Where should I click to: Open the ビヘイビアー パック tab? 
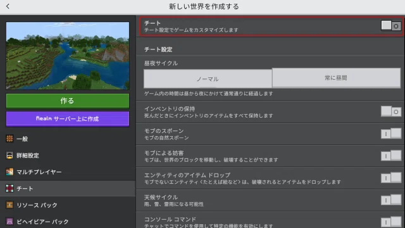click(68, 222)
